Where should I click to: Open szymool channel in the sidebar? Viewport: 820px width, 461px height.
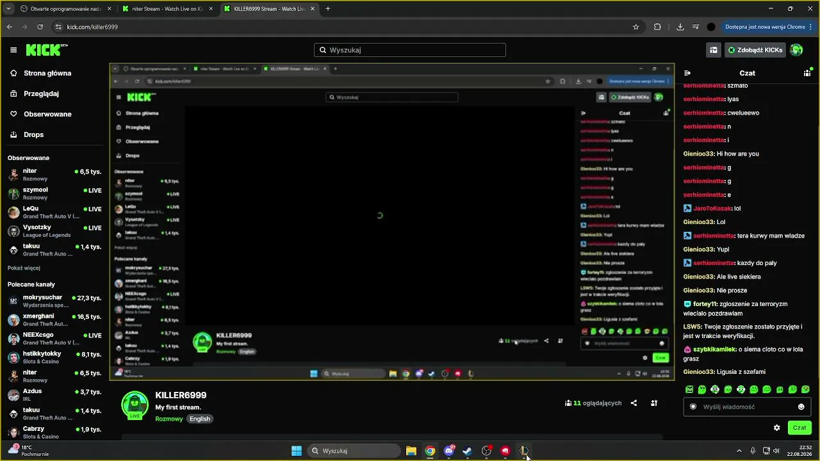(x=54, y=193)
